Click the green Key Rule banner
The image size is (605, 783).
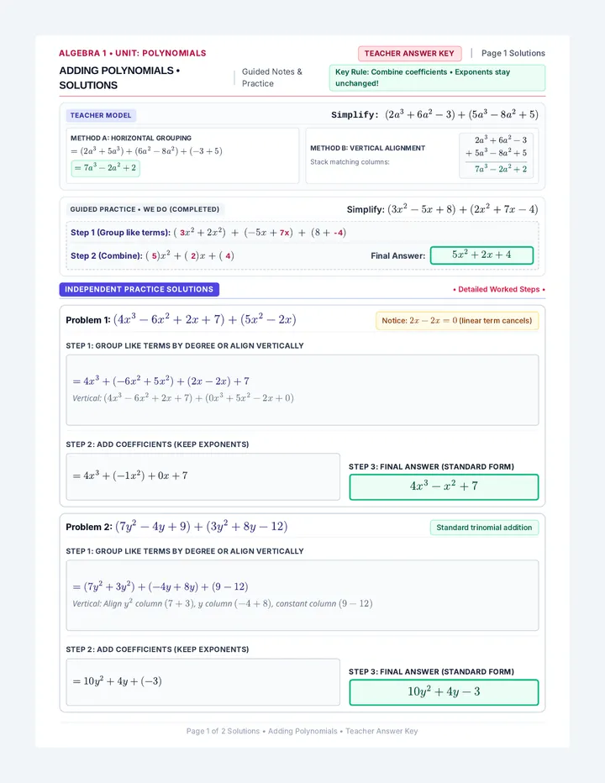[437, 78]
